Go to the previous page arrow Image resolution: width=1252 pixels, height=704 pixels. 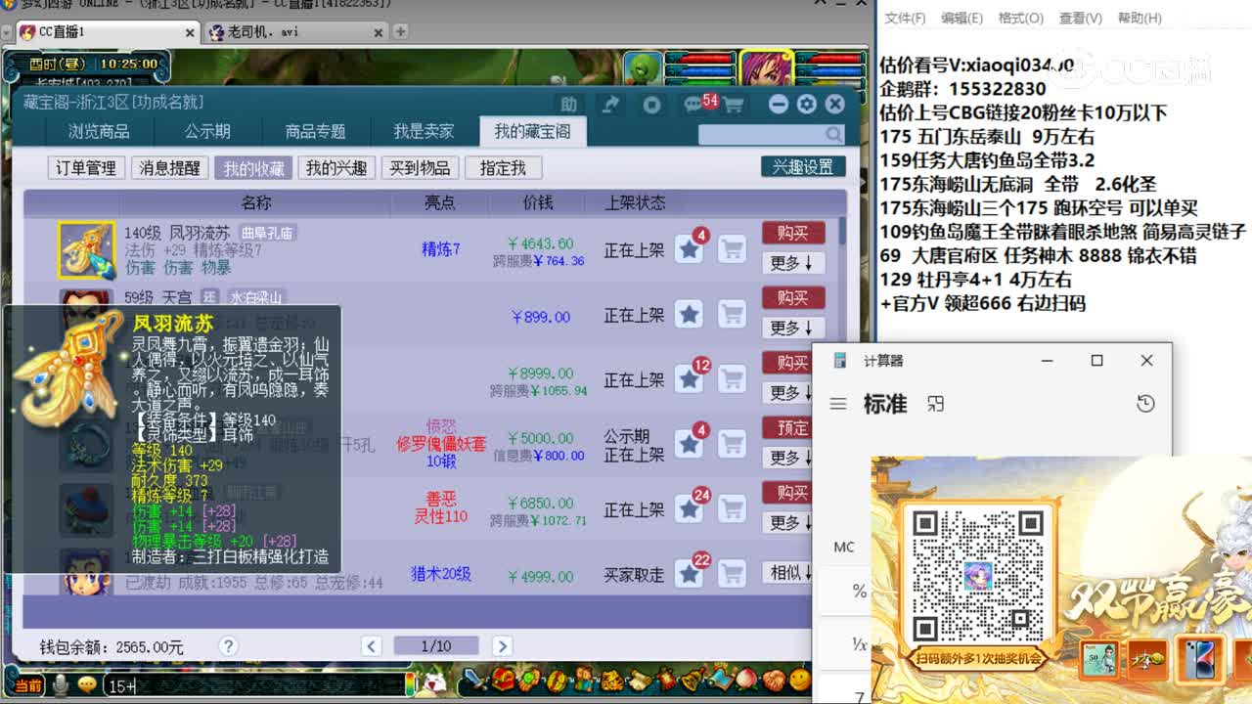[x=371, y=645]
